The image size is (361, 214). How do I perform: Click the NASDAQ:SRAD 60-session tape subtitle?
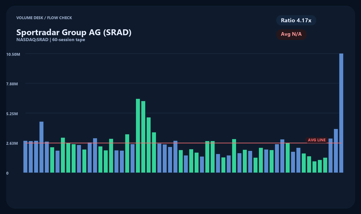pyautogui.click(x=51, y=40)
